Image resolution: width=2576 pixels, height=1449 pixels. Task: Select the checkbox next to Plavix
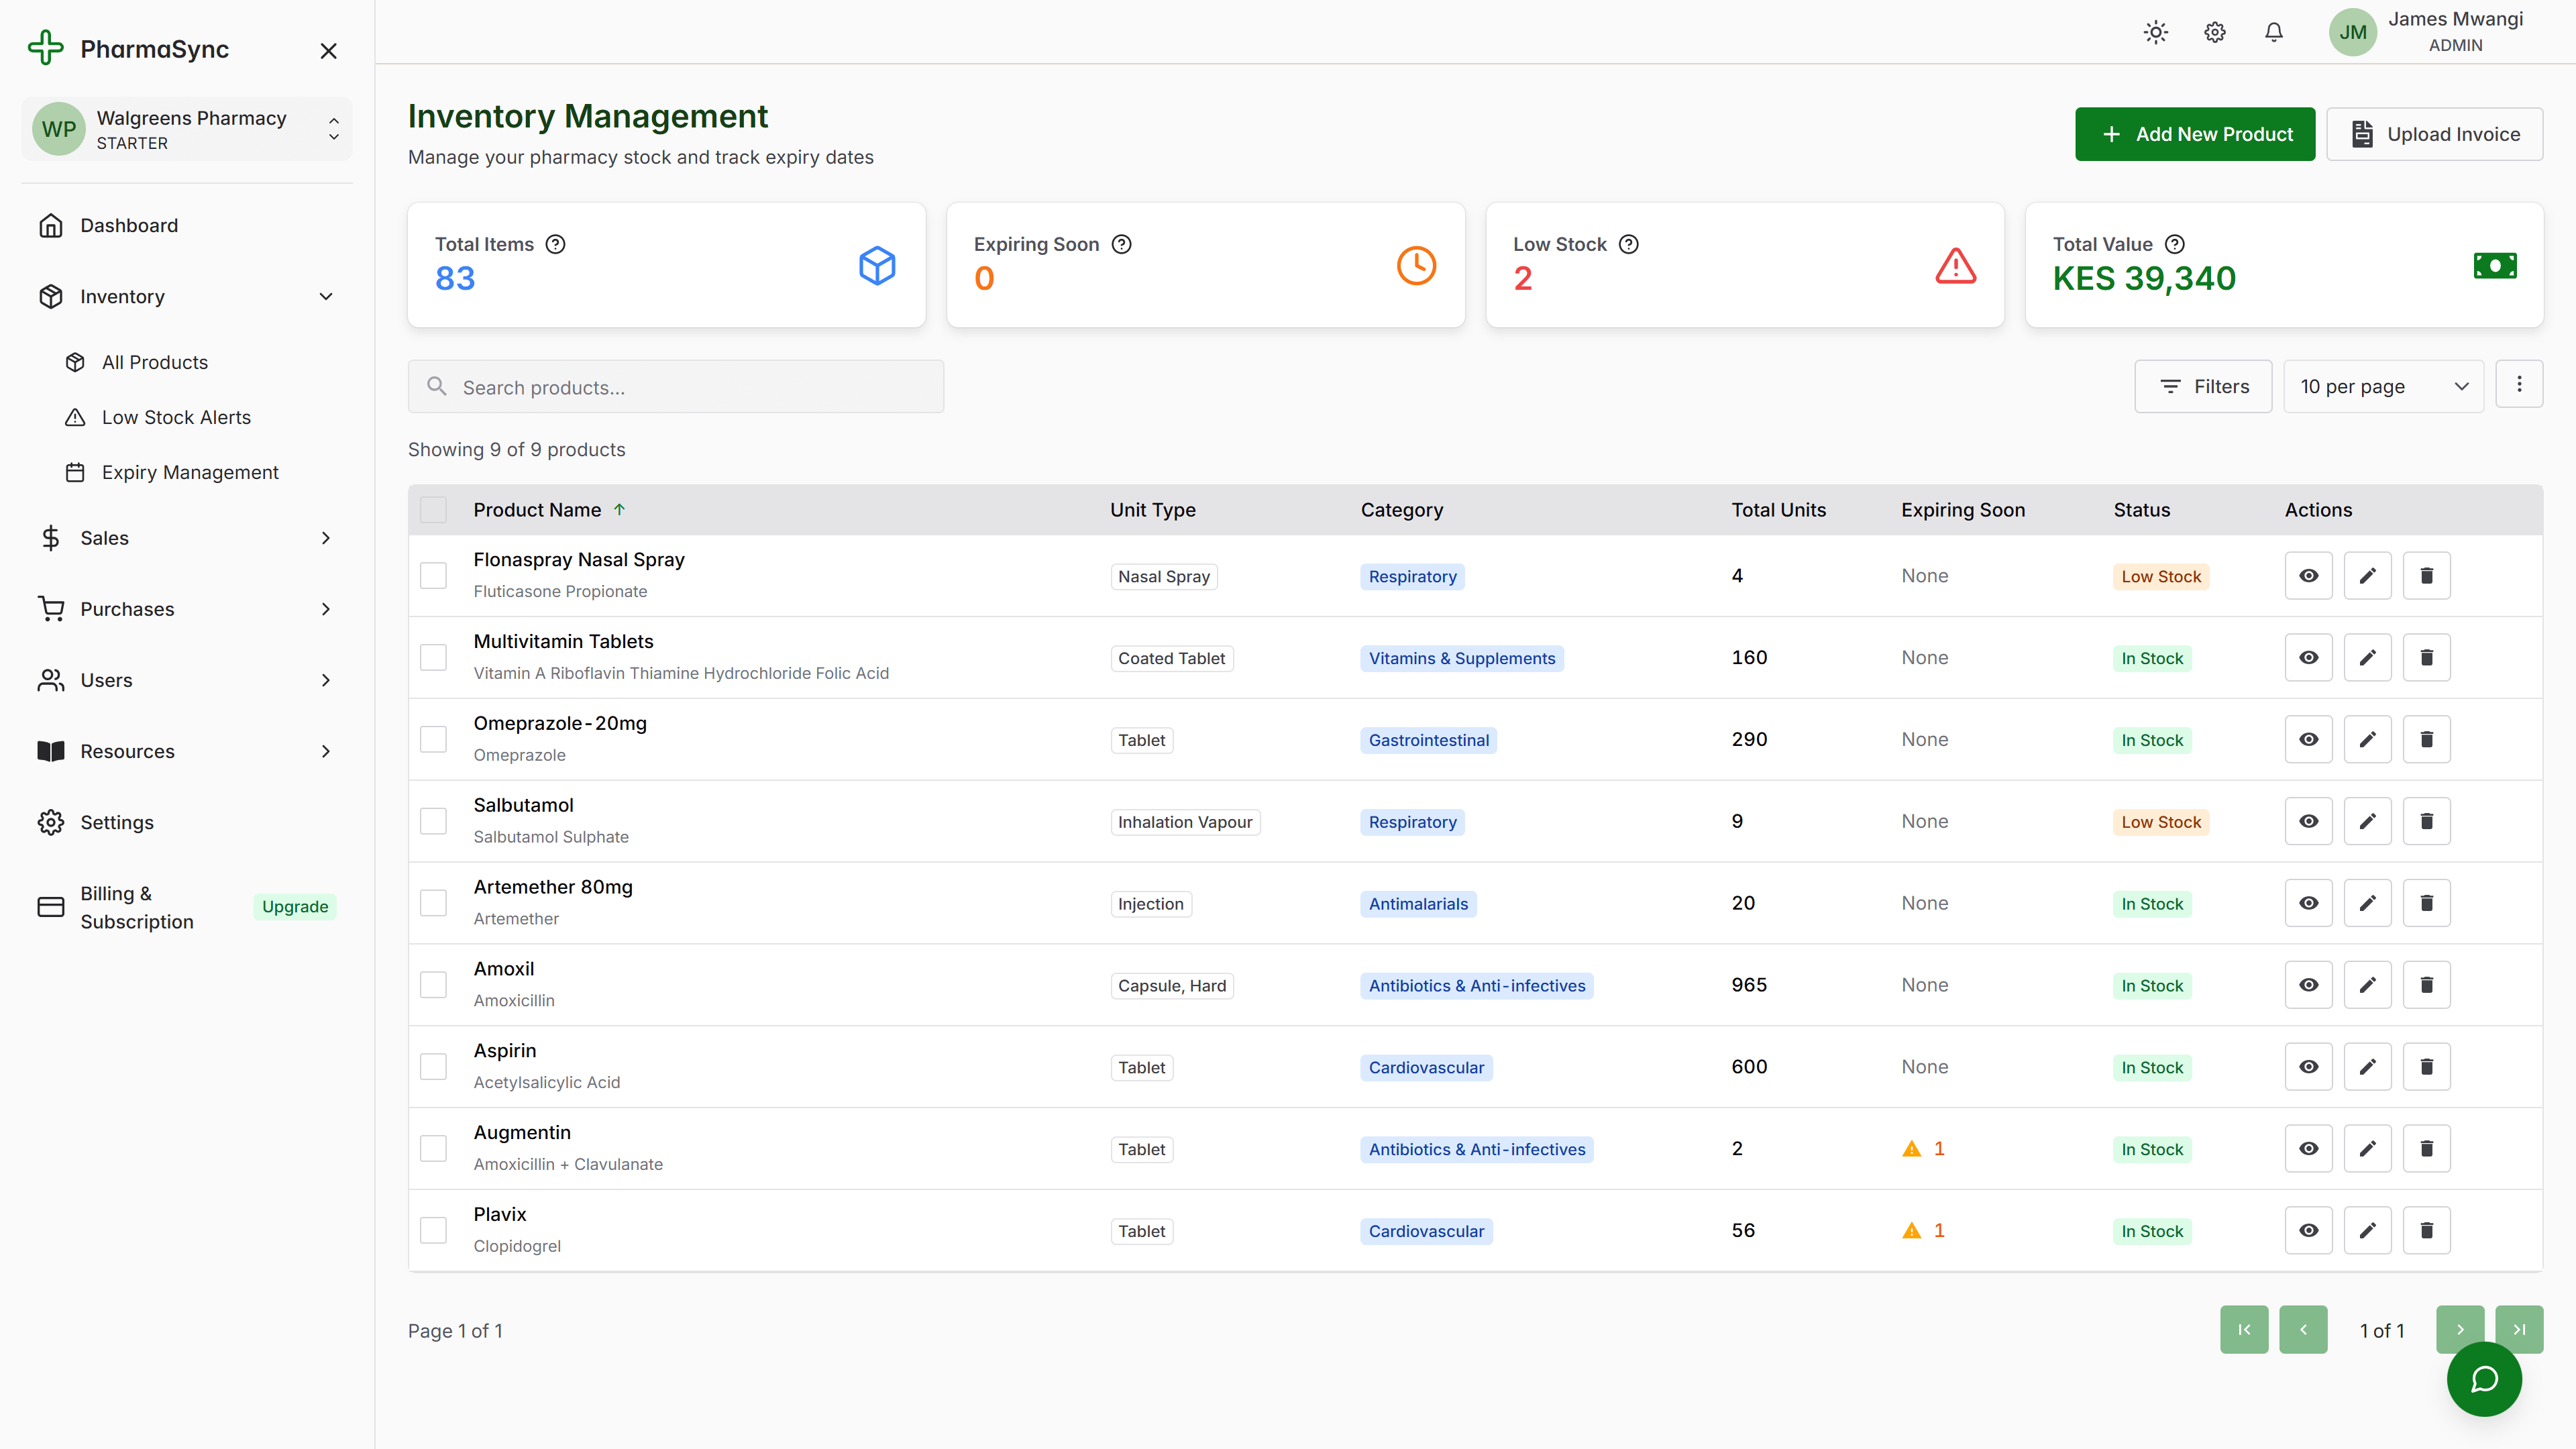pos(433,1229)
